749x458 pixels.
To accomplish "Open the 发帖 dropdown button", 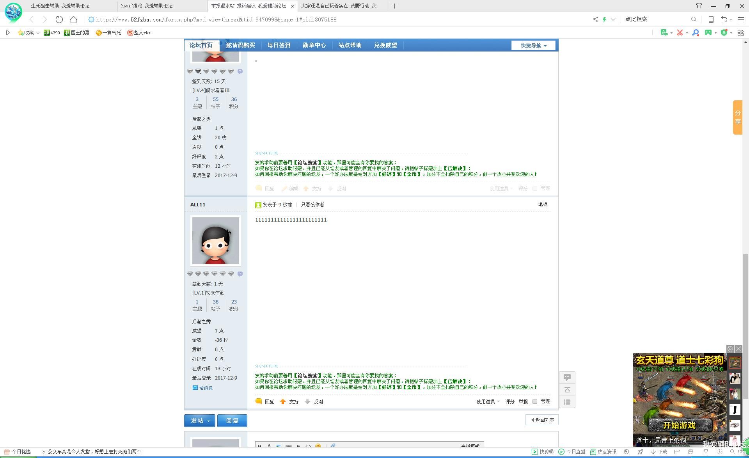I will tap(200, 421).
